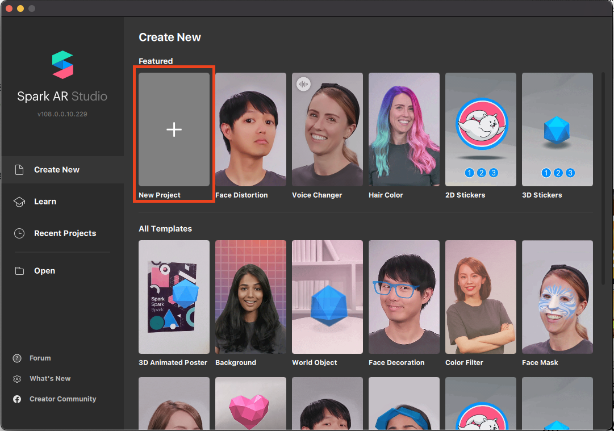Select the World Object template thumbnail

[x=327, y=297]
